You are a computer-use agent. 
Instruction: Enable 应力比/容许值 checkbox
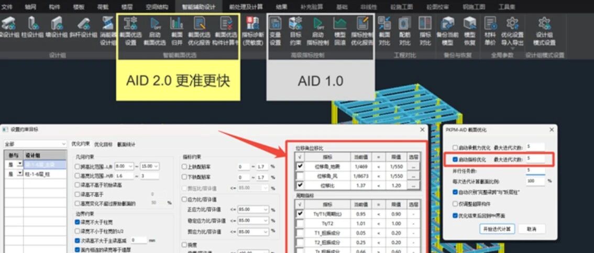pos(185,199)
